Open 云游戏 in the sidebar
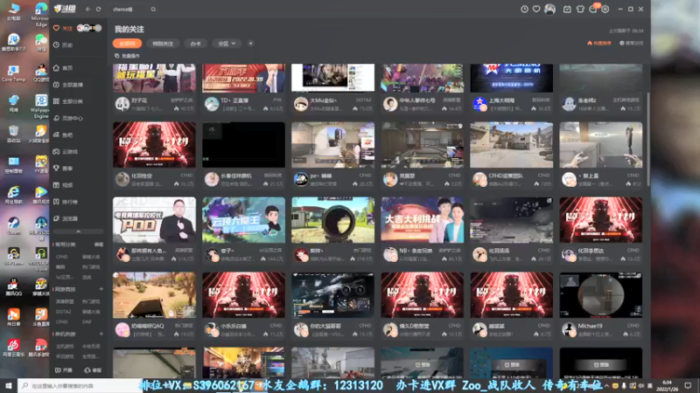 click(66, 152)
